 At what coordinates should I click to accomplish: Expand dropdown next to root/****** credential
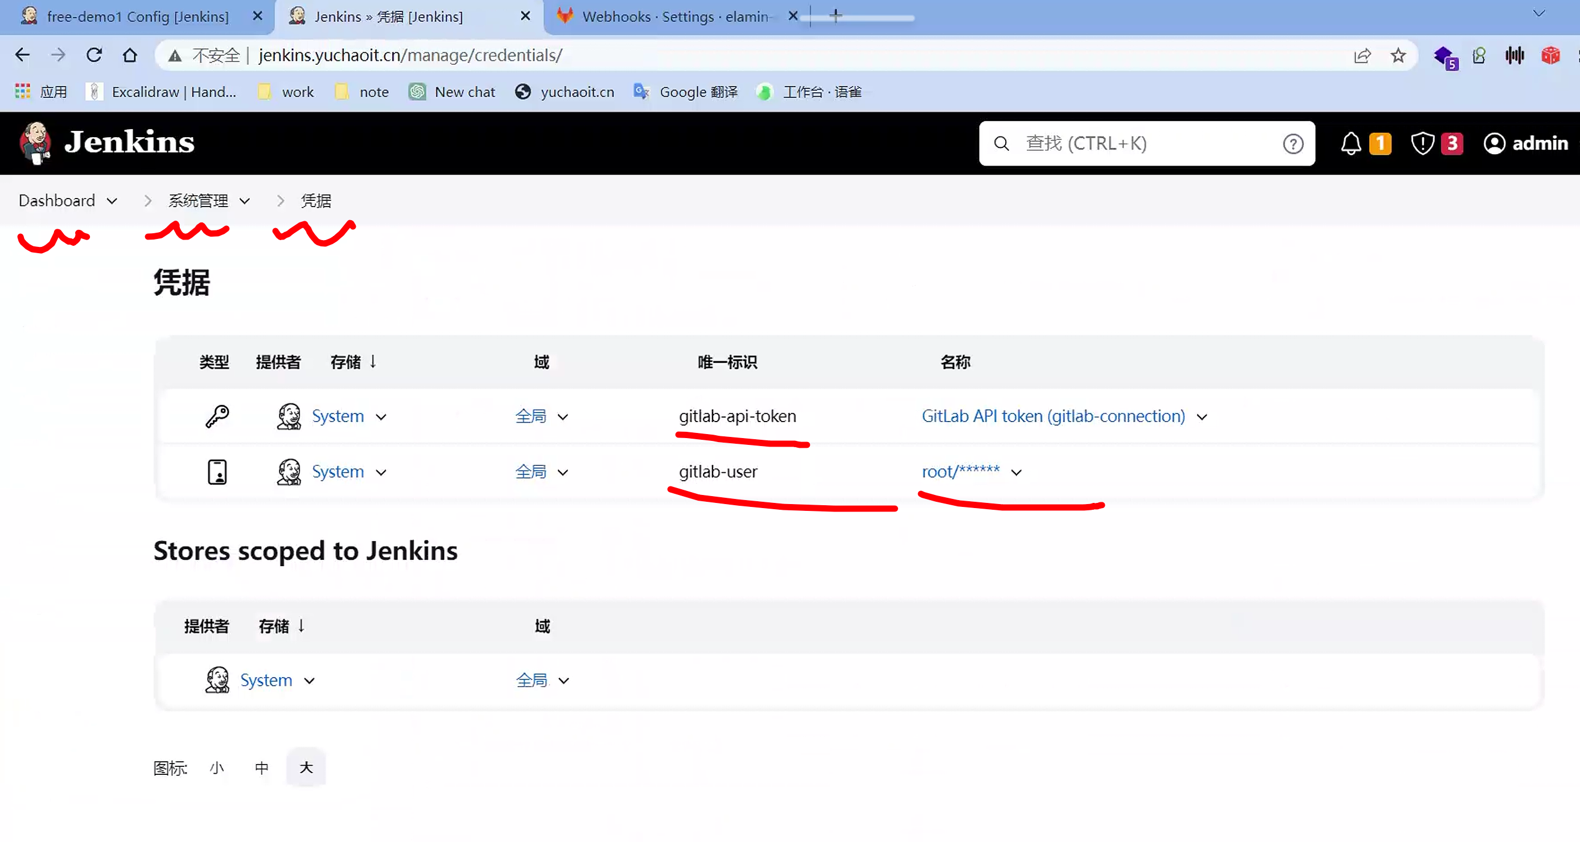pyautogui.click(x=1017, y=472)
